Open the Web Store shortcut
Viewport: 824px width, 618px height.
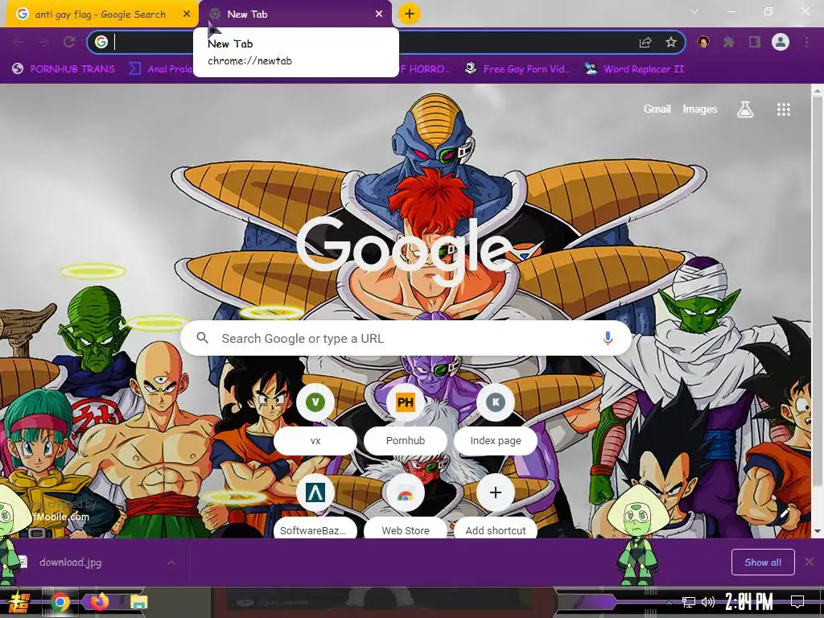tap(406, 507)
